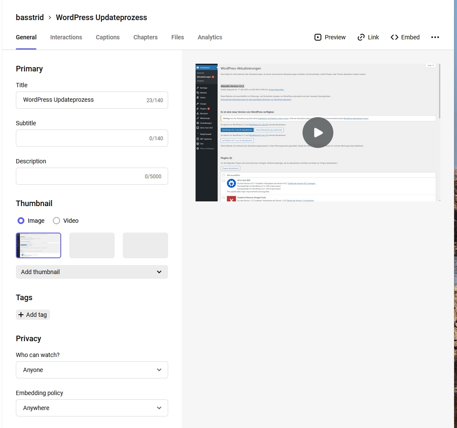Open the Who can watch dropdown
Image resolution: width=457 pixels, height=428 pixels.
(x=92, y=370)
